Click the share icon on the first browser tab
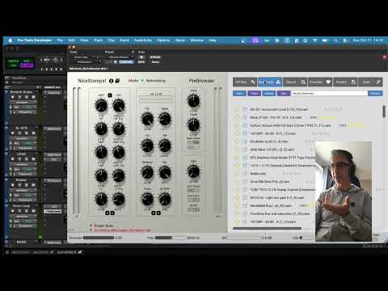This screenshot has height=291, width=388. click(253, 82)
